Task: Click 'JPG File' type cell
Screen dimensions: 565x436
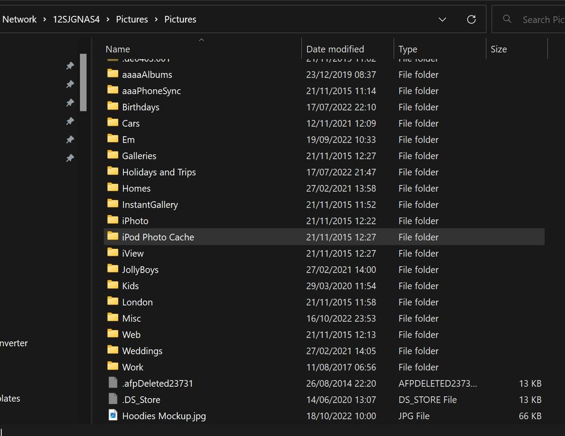Action: 414,416
